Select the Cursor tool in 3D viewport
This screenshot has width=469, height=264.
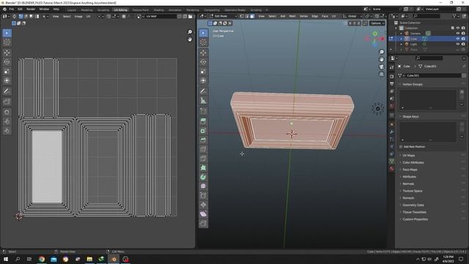(204, 43)
